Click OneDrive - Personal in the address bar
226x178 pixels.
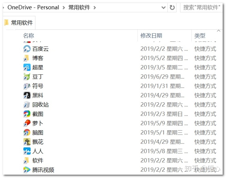coord(33,7)
